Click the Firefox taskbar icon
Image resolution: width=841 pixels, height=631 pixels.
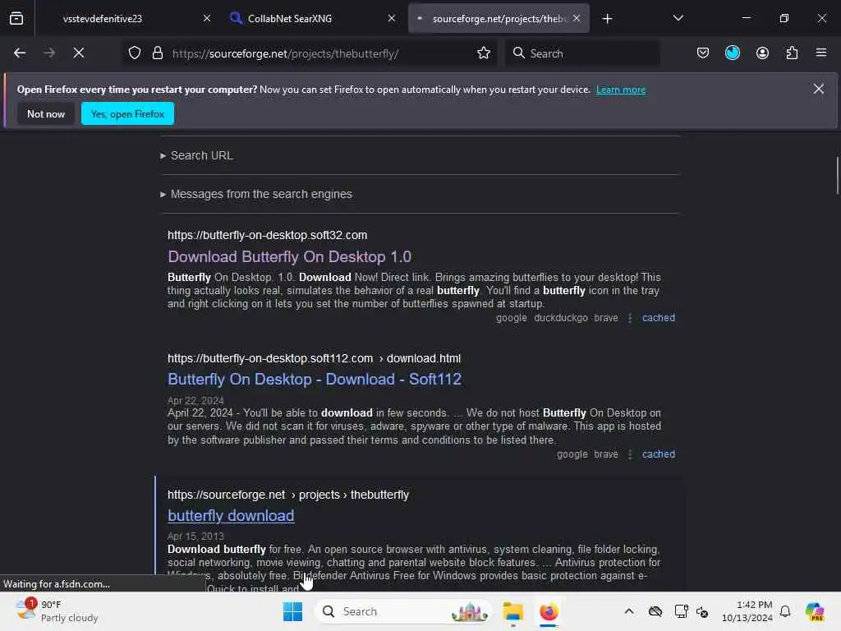pyautogui.click(x=549, y=611)
